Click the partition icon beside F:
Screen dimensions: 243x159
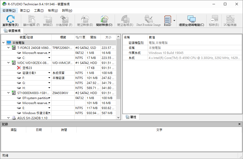19,78
